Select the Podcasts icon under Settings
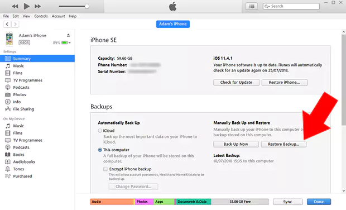The height and width of the screenshot is (210, 346). (x=8, y=87)
